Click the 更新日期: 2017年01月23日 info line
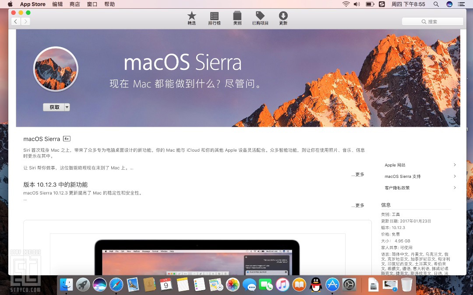This screenshot has height=295, width=473. [x=406, y=221]
